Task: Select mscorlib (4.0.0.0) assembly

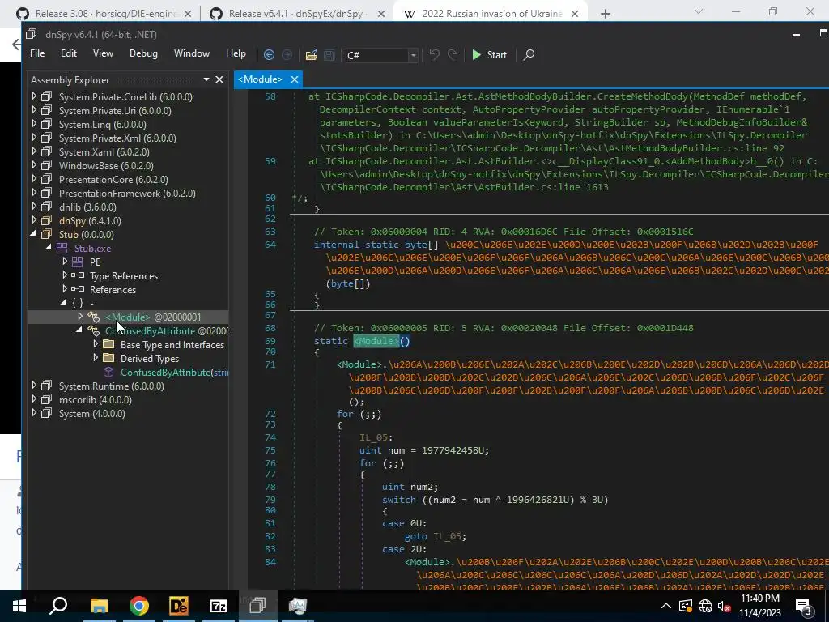Action: point(96,399)
